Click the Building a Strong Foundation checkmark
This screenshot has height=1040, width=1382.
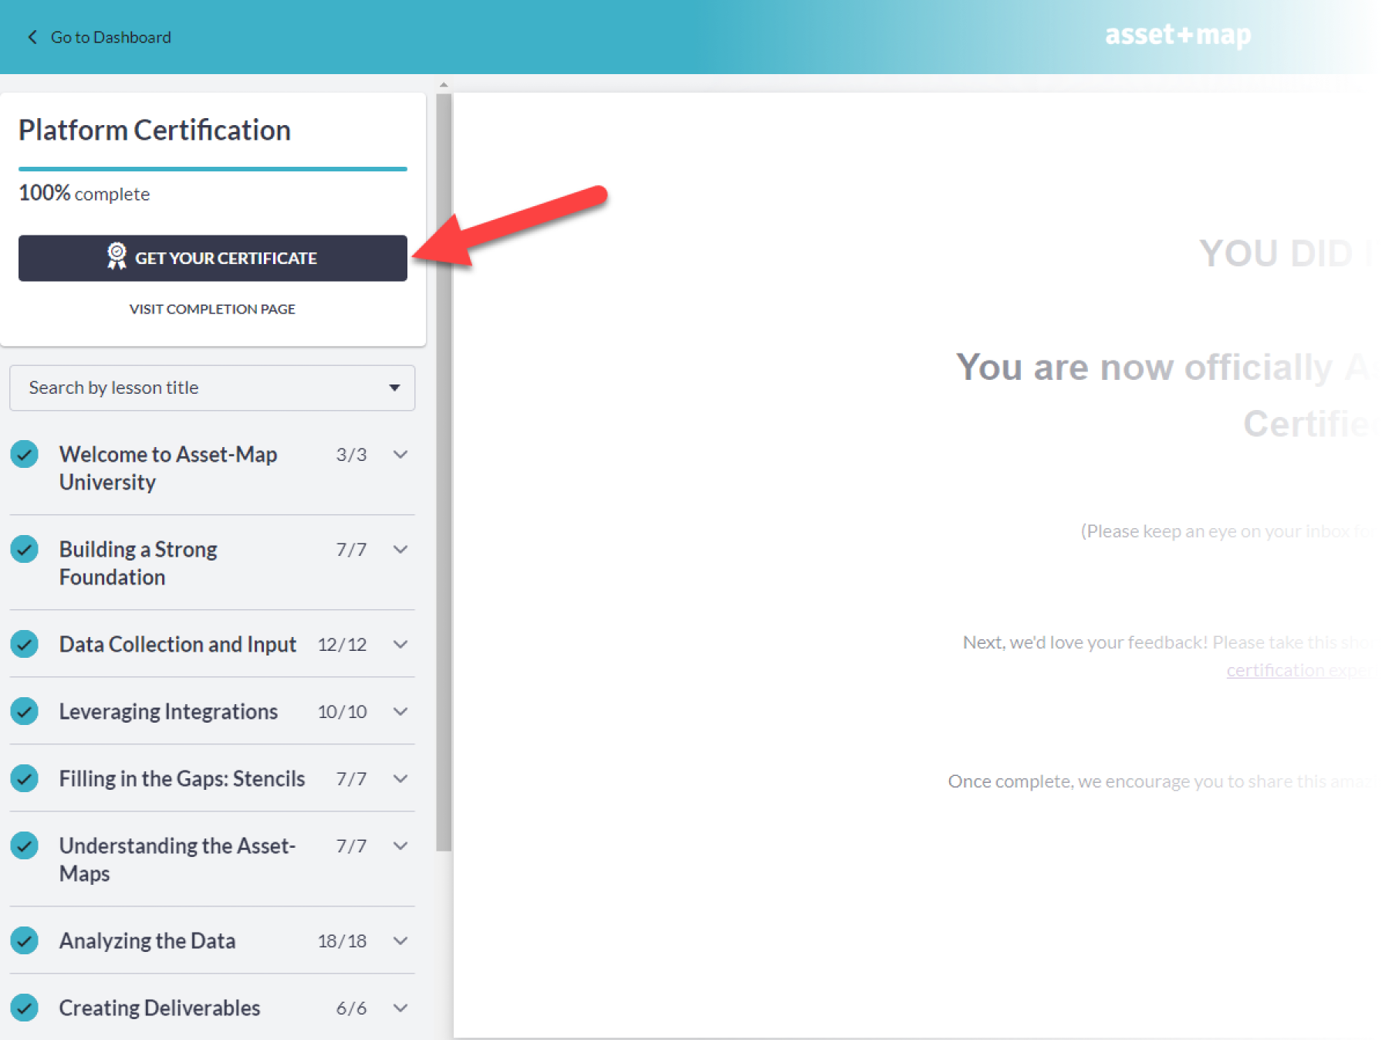25,549
